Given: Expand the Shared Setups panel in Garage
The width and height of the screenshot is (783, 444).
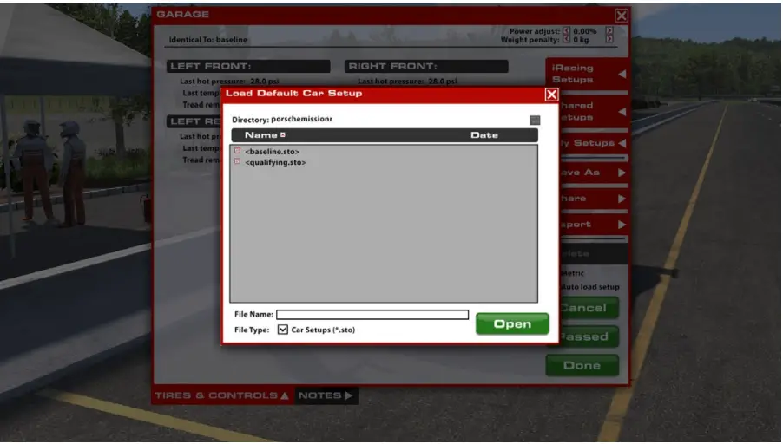Looking at the screenshot, I should (593, 111).
